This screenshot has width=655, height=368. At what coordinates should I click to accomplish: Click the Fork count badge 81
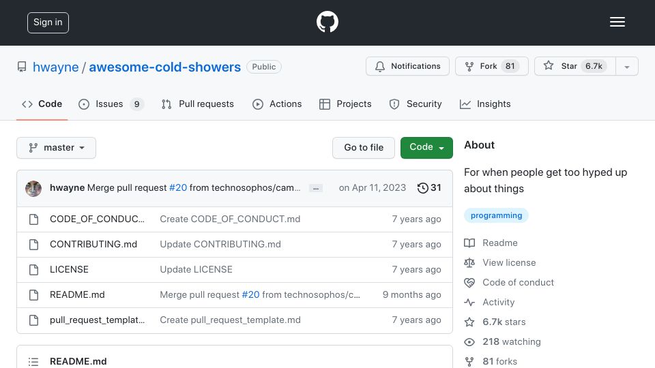click(510, 66)
